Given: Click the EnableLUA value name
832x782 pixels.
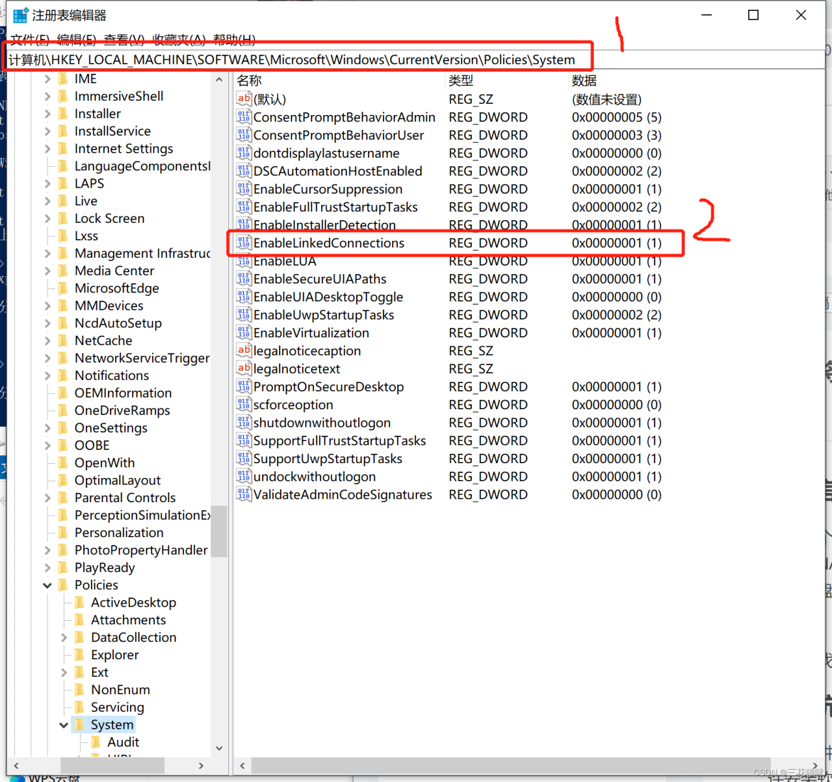Looking at the screenshot, I should [285, 261].
